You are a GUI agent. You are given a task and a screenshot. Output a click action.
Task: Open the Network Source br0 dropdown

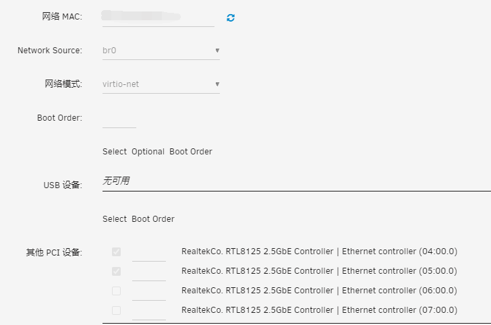[161, 51]
